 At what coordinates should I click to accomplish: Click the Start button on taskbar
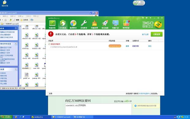(6, 117)
